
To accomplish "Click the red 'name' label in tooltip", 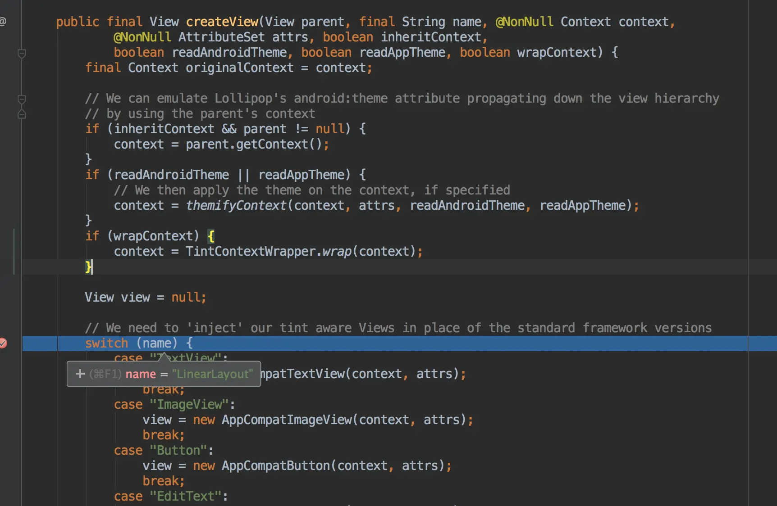I will [x=141, y=374].
